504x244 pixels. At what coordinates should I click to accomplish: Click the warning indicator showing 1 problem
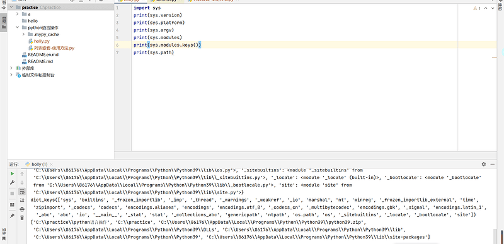(x=477, y=8)
